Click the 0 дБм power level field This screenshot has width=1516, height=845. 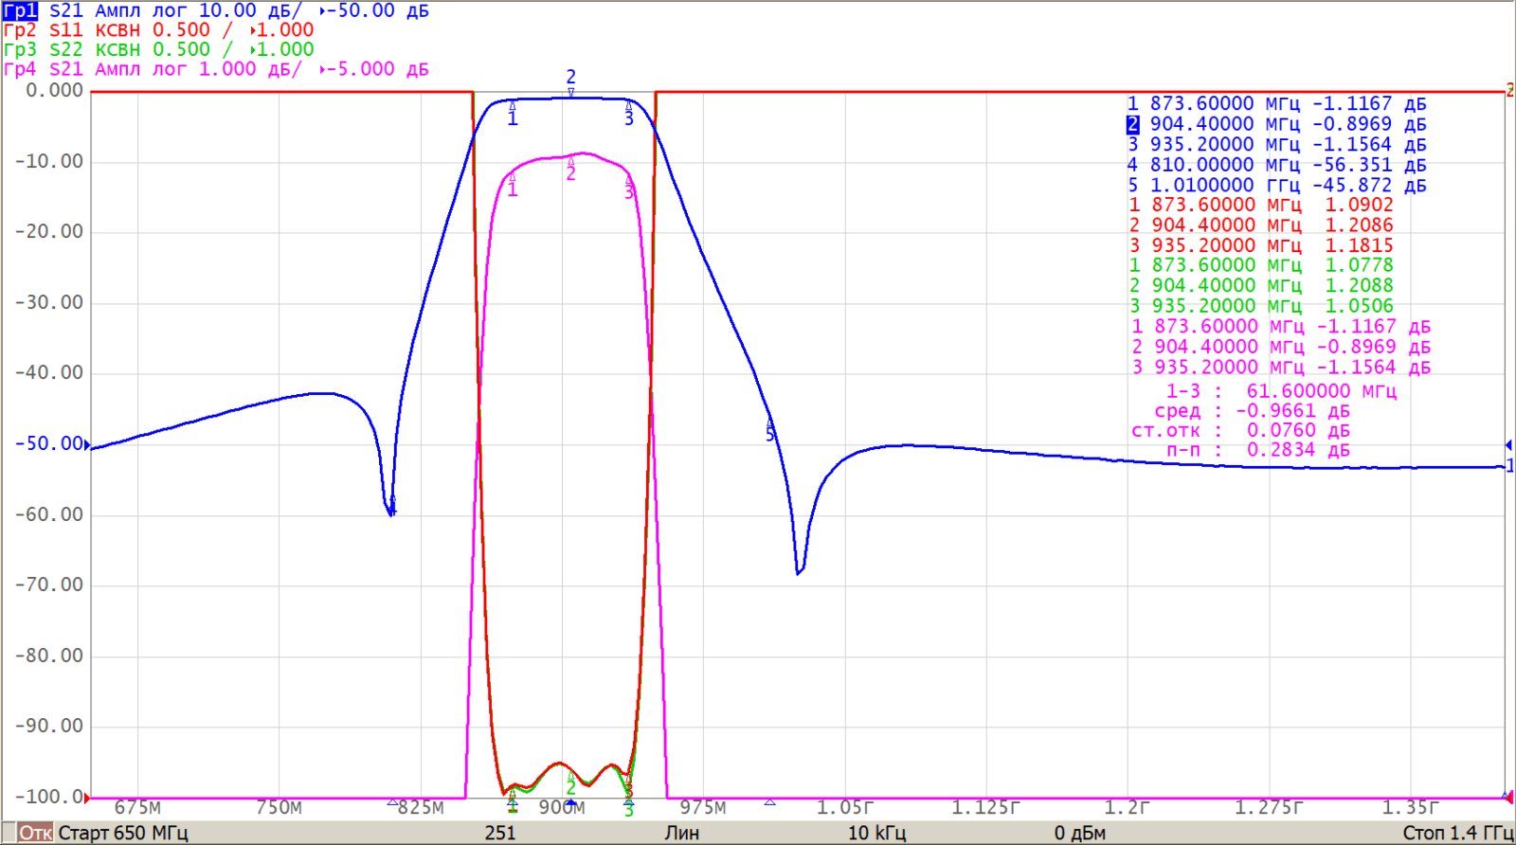1079,833
